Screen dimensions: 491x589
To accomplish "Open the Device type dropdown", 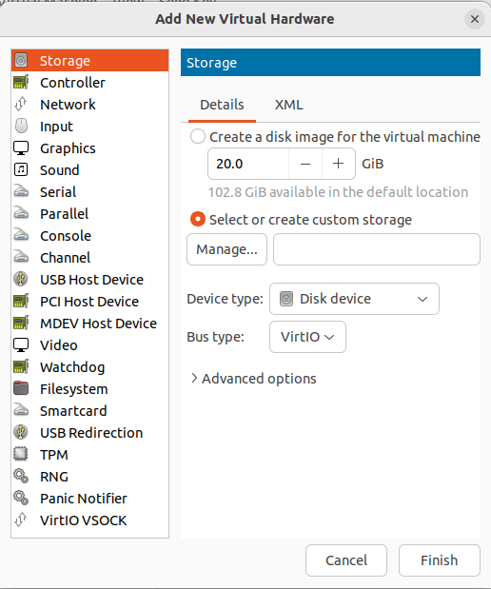I will [x=354, y=299].
